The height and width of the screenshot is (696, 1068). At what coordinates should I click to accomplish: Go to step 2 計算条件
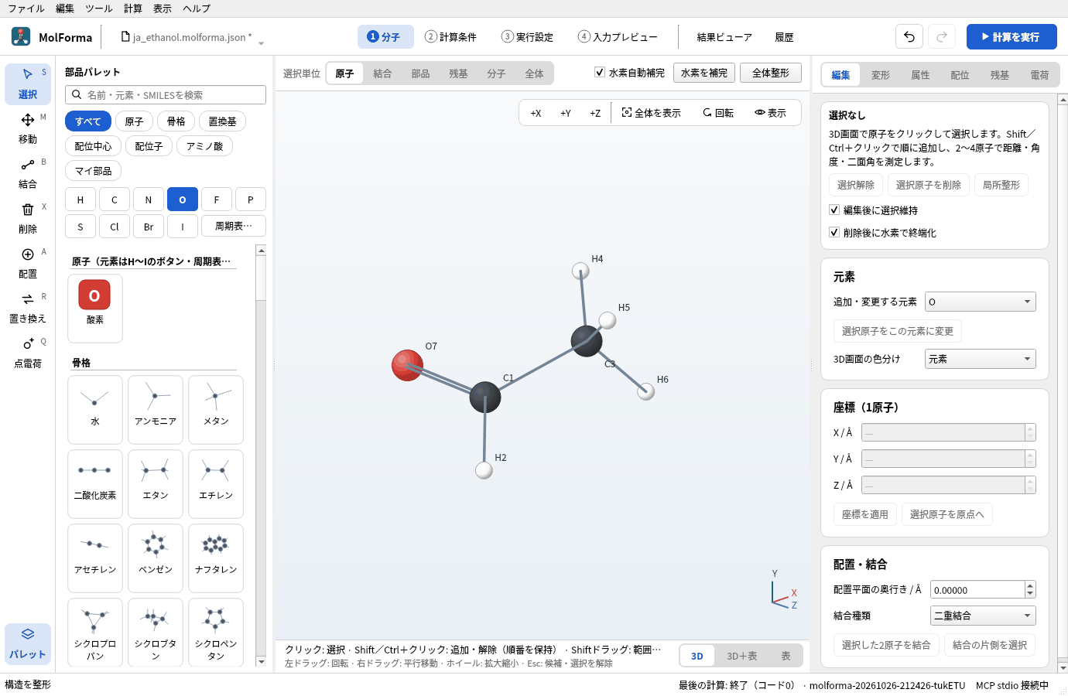(451, 36)
